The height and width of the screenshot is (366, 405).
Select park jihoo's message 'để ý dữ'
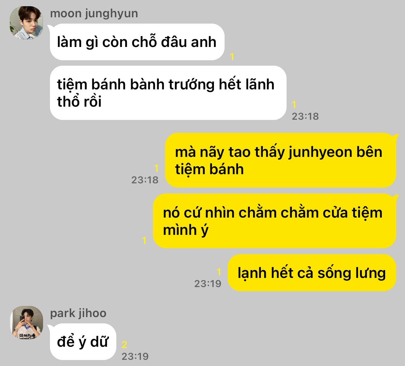click(x=83, y=342)
